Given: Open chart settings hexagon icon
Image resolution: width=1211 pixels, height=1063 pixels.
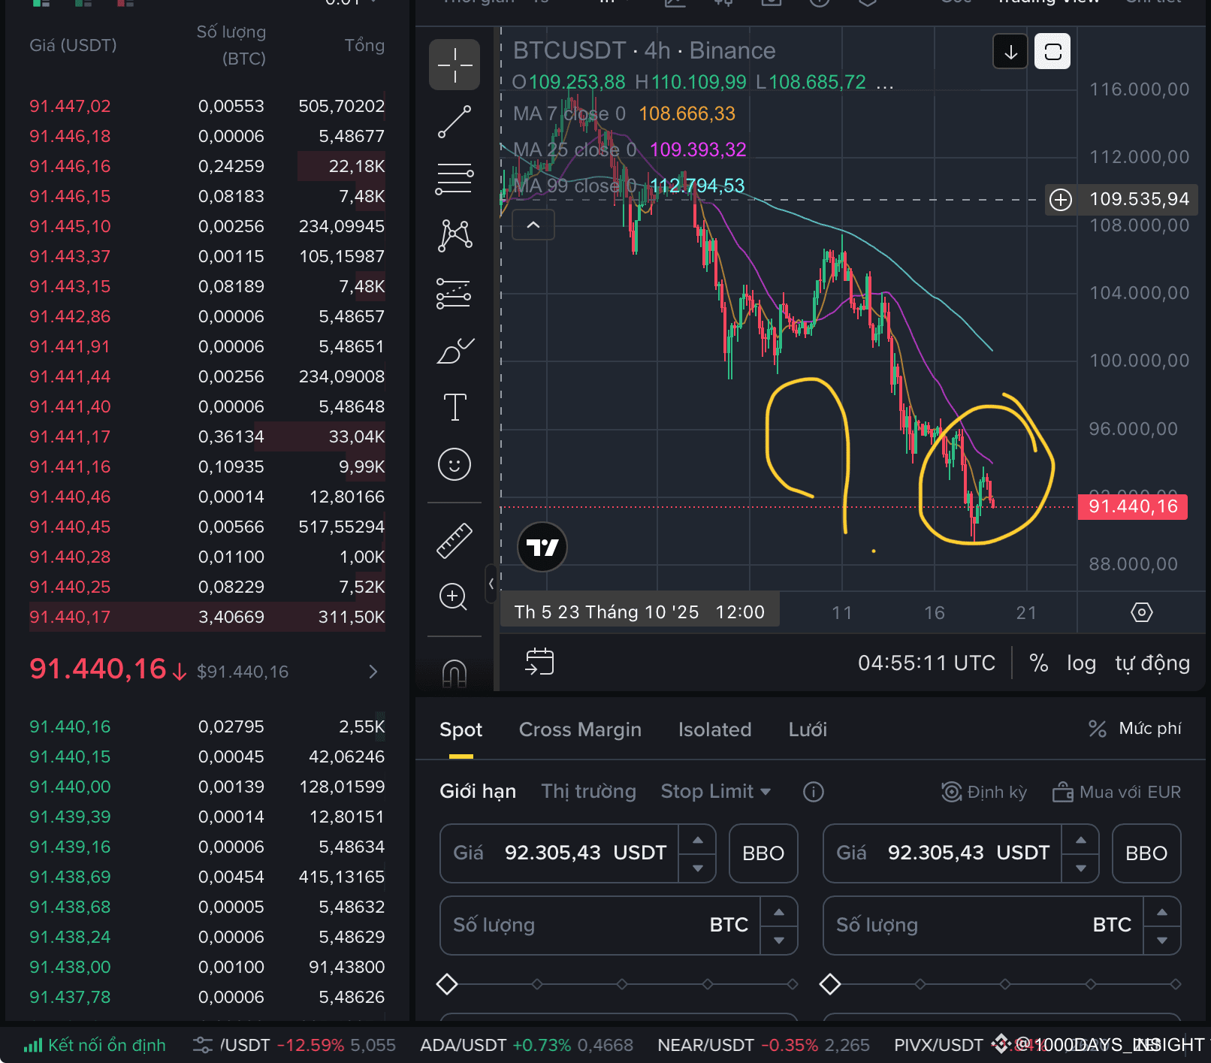Looking at the screenshot, I should pyautogui.click(x=1142, y=612).
